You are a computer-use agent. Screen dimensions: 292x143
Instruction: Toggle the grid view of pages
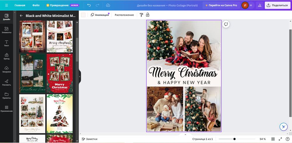[273, 139]
